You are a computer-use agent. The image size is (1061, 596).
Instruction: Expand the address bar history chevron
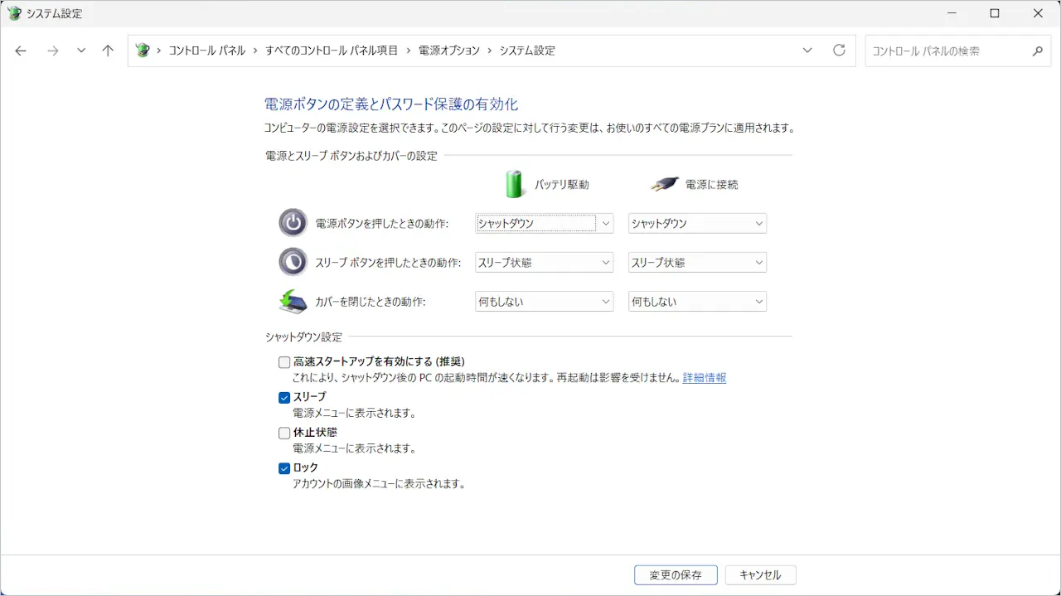pyautogui.click(x=807, y=51)
